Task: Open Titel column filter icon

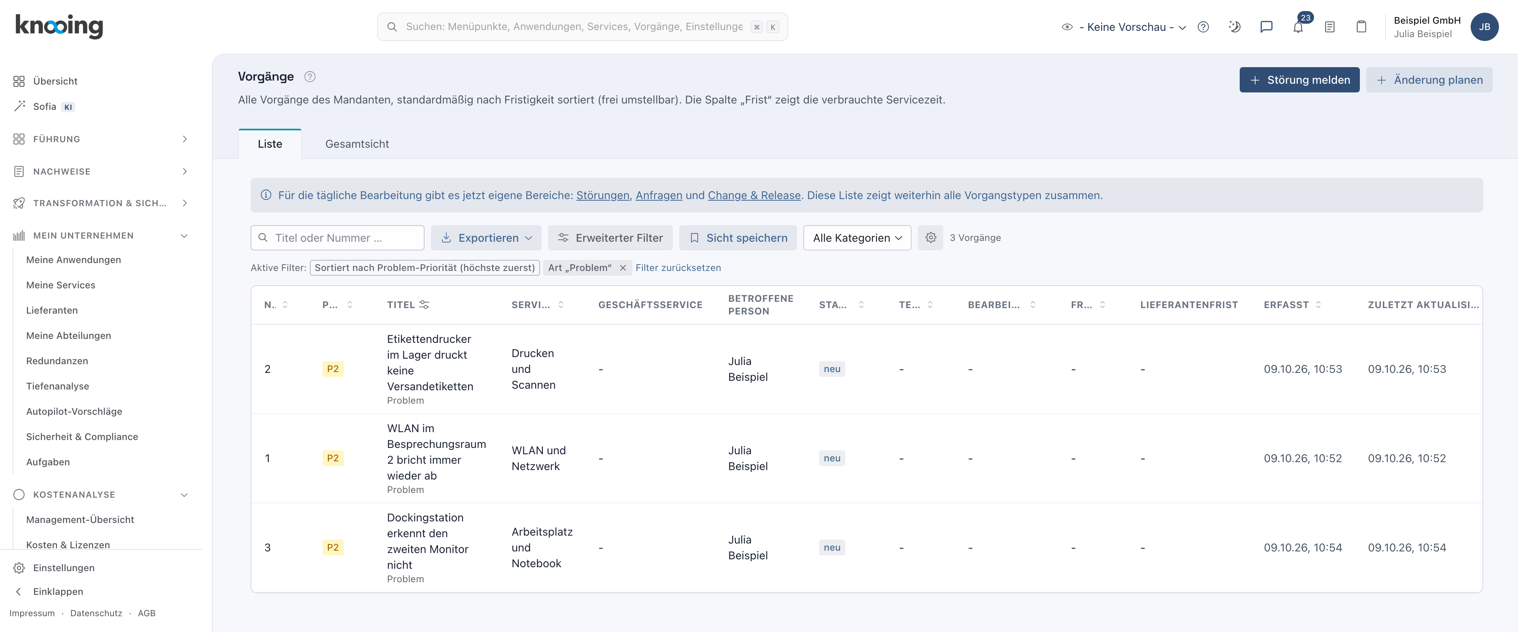Action: coord(424,305)
